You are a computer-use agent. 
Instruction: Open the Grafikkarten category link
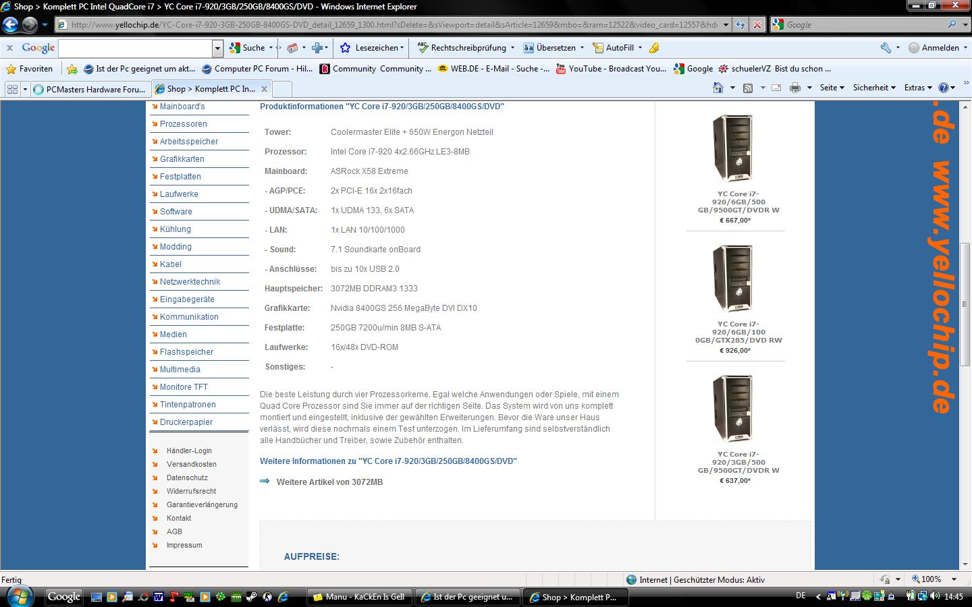[x=182, y=159]
